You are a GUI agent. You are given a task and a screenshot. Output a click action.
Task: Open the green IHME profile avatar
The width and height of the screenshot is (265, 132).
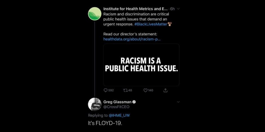pyautogui.click(x=95, y=14)
